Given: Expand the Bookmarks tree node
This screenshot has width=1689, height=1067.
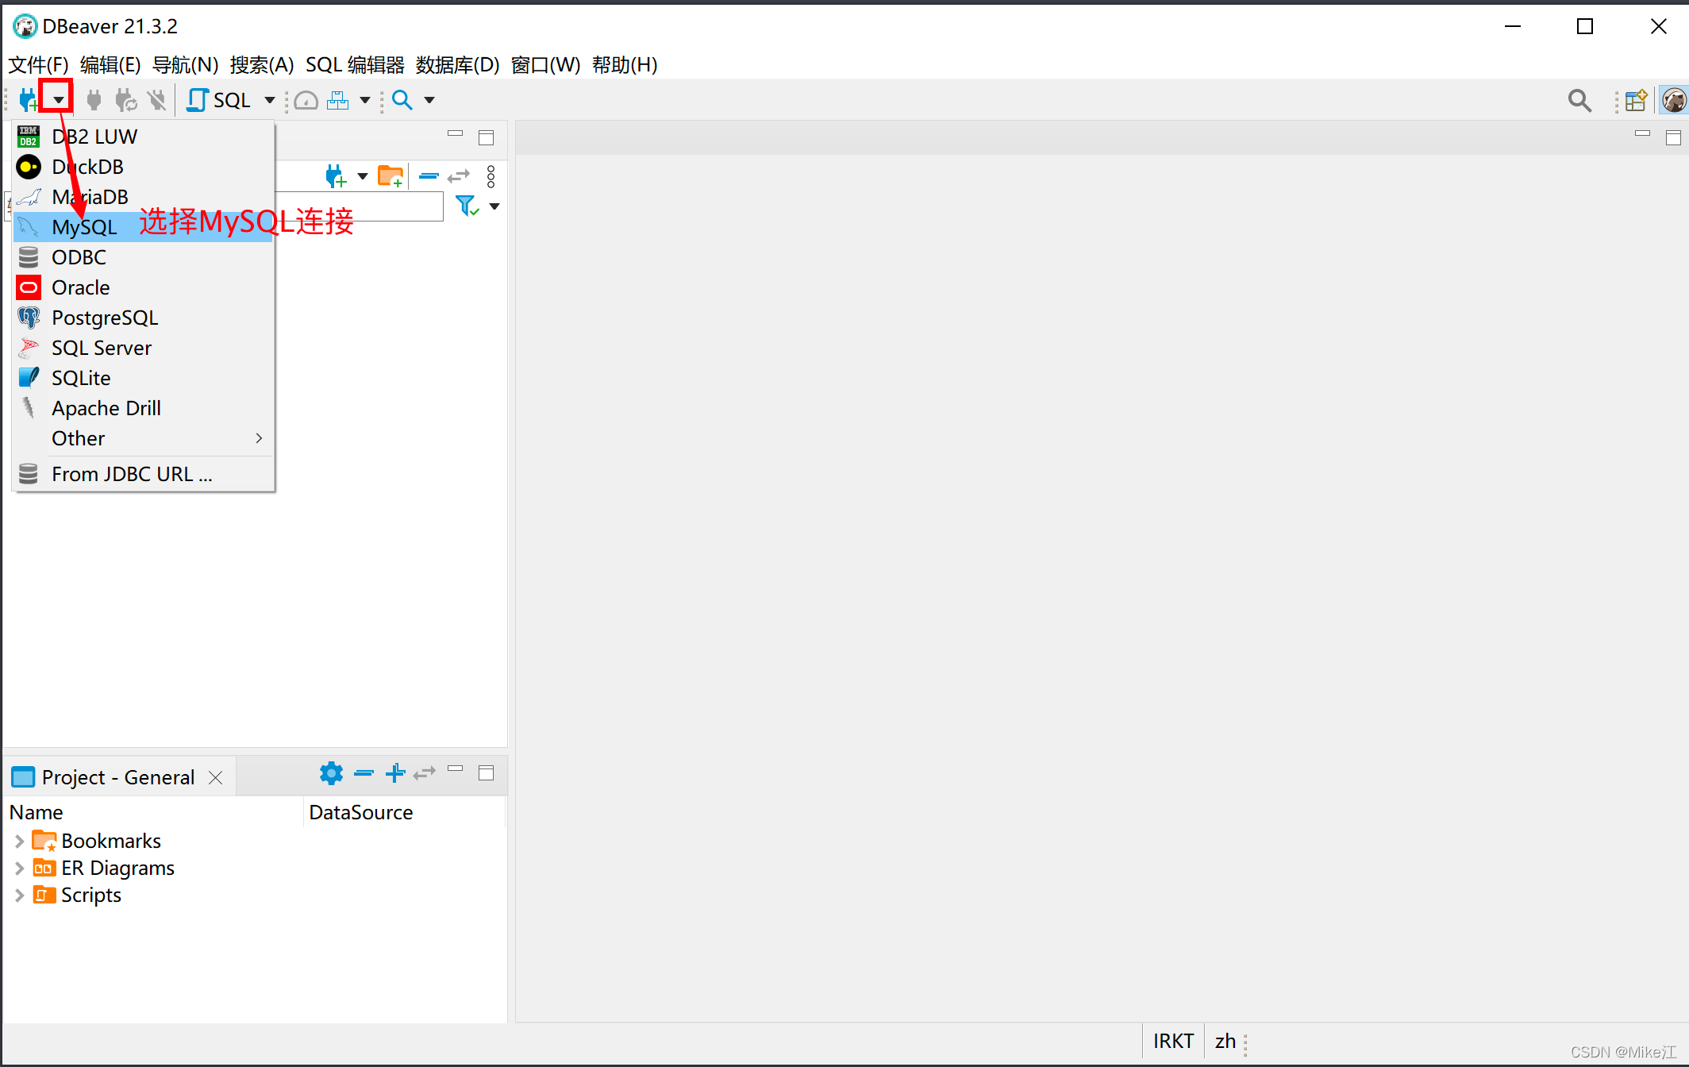Looking at the screenshot, I should pyautogui.click(x=20, y=841).
